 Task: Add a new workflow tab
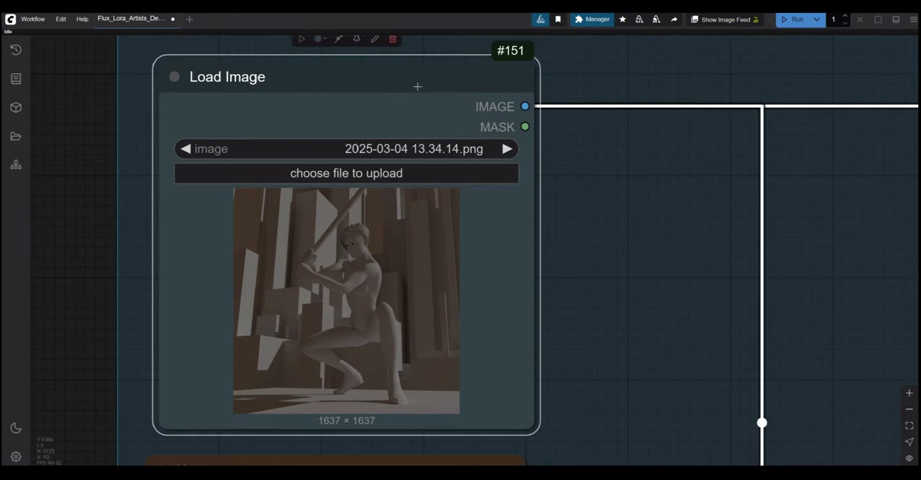189,19
